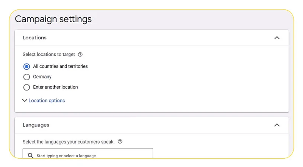Click the Campaign settings heading
The height and width of the screenshot is (167, 303).
click(53, 19)
